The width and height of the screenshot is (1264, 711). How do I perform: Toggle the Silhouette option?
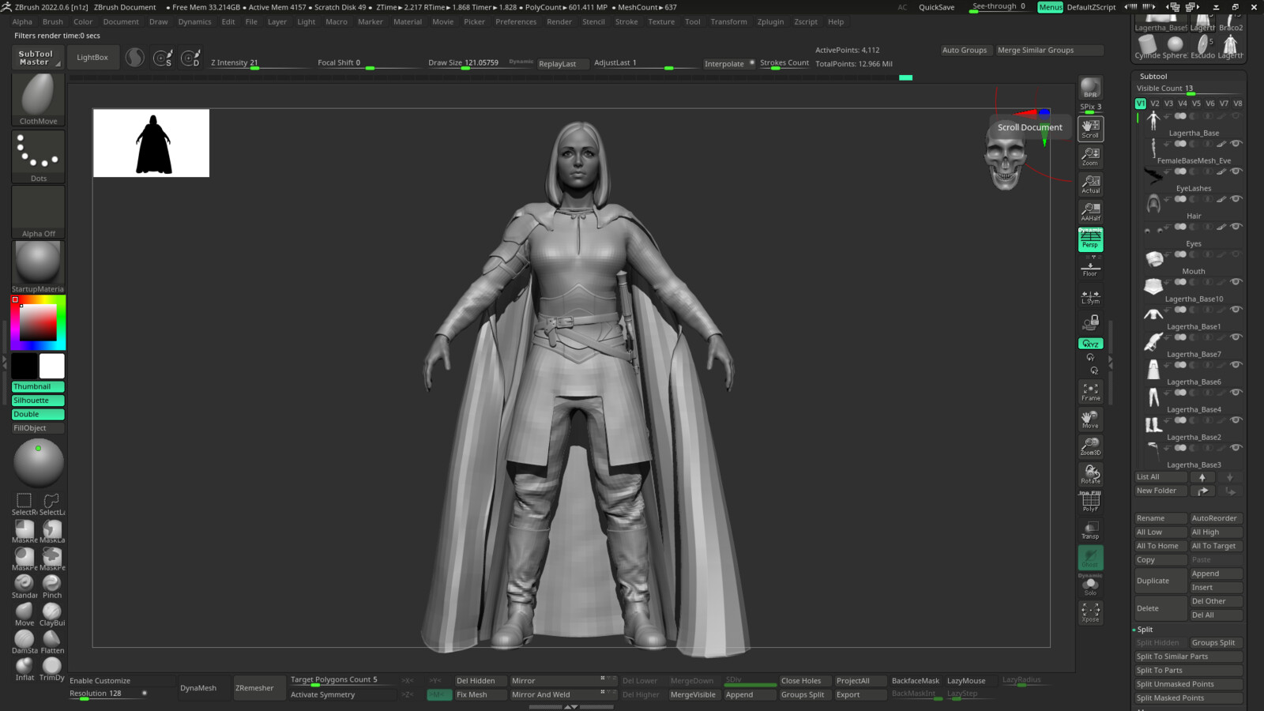38,401
